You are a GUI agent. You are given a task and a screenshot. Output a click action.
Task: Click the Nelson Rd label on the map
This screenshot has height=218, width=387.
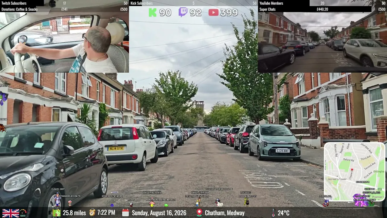(336, 150)
